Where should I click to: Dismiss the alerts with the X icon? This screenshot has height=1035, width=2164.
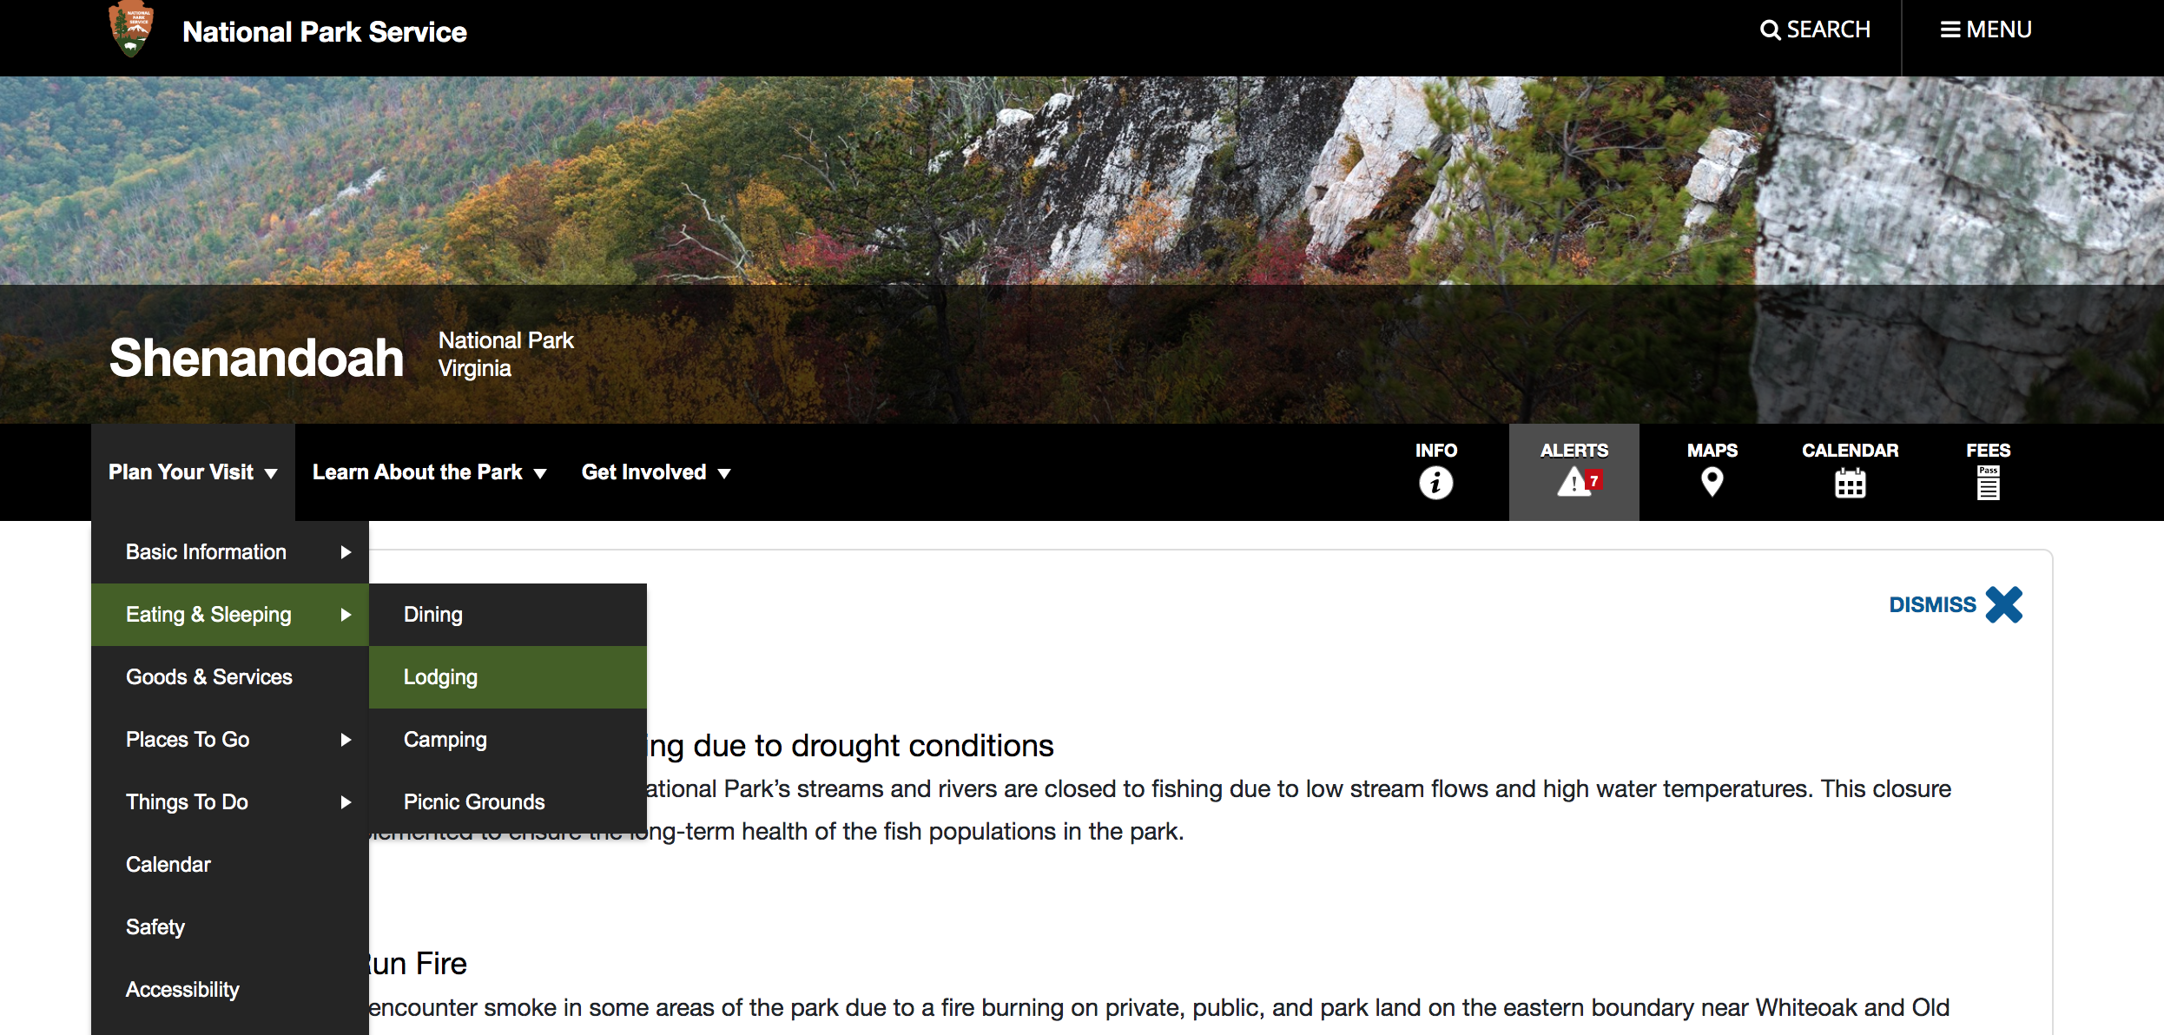(x=2004, y=605)
